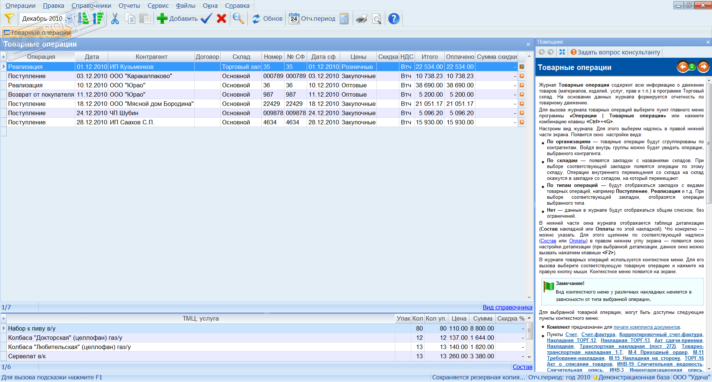Close the Помощник help panel
The image size is (712, 382).
click(x=708, y=42)
